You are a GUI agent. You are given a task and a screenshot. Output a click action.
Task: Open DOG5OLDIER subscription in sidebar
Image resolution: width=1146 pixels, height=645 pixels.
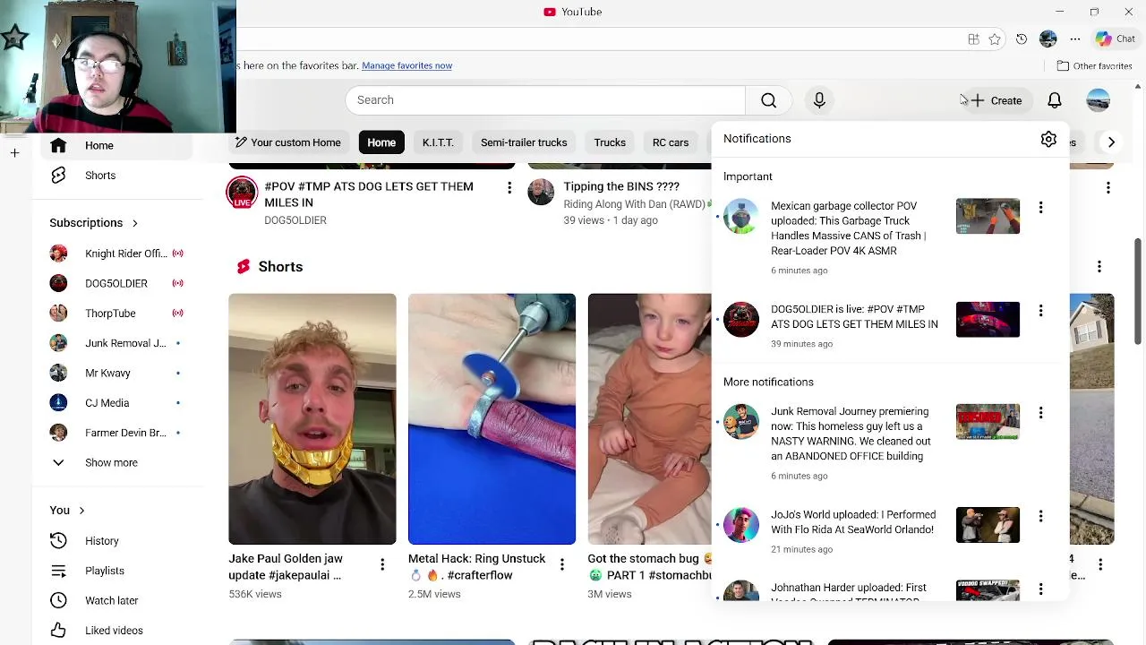[116, 283]
